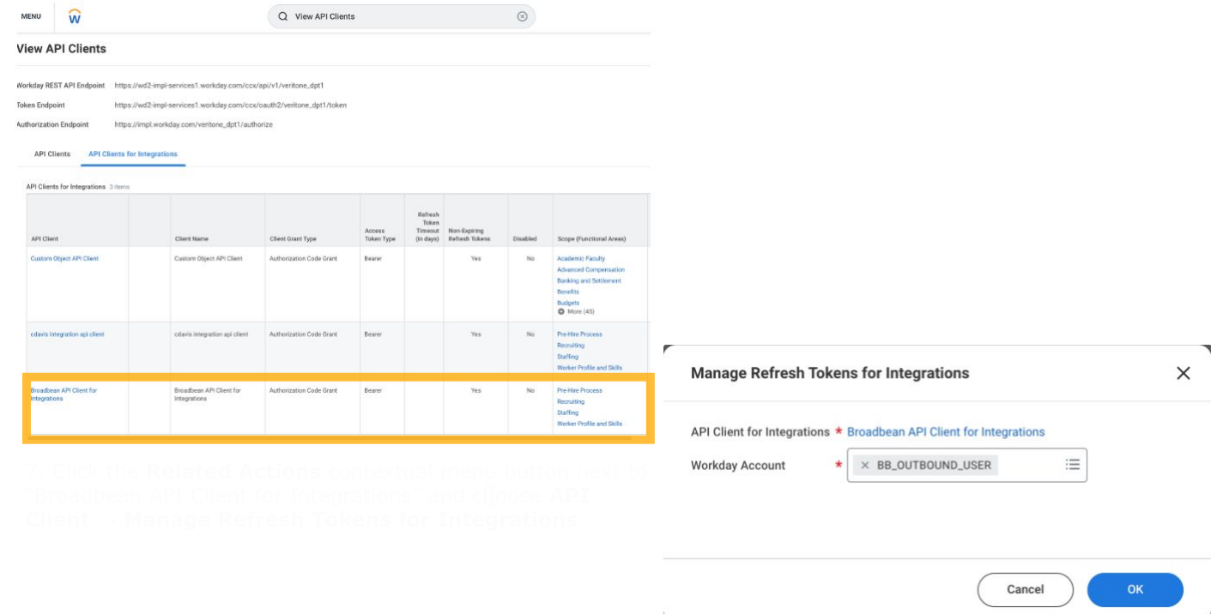Clear the search field using the X icon
This screenshot has width=1211, height=614.
522,15
